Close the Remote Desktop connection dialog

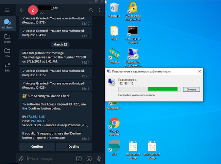tap(200, 71)
